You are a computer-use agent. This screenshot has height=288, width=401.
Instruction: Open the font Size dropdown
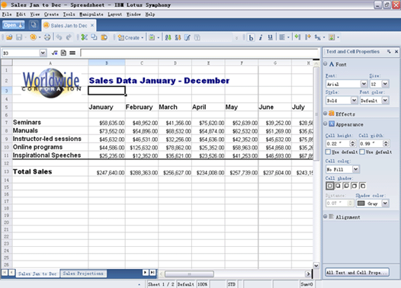(385, 84)
